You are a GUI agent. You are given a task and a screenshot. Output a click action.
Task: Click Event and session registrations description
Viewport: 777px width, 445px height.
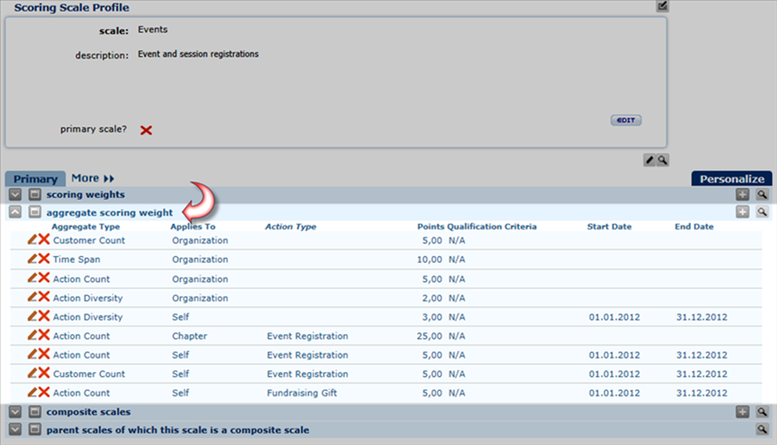pos(198,54)
